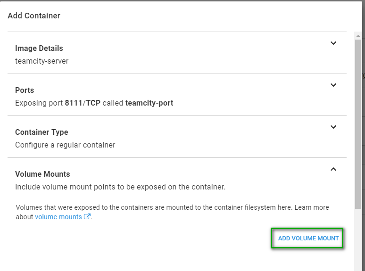This screenshot has width=365, height=271.
Task: Collapse the Volume Mounts section chevron
Action: 333,169
